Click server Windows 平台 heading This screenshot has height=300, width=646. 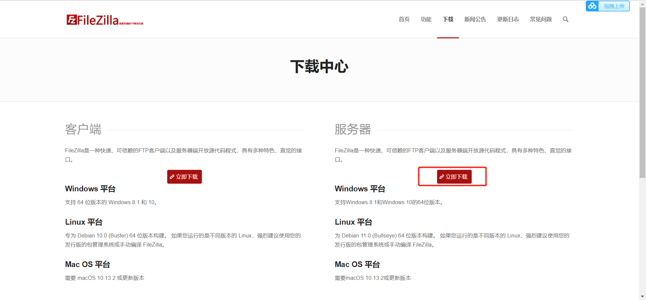click(x=360, y=189)
